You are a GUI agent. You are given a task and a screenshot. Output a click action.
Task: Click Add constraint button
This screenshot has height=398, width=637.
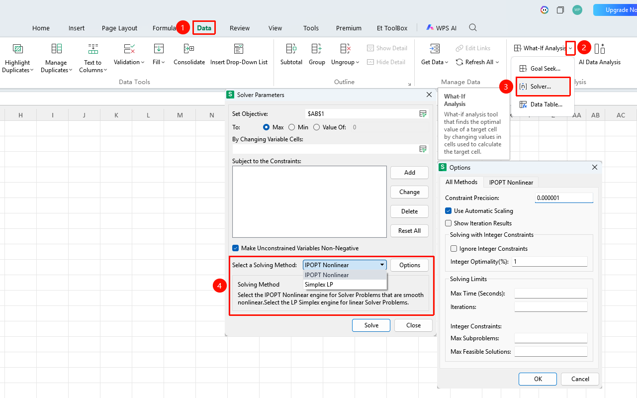pos(410,173)
